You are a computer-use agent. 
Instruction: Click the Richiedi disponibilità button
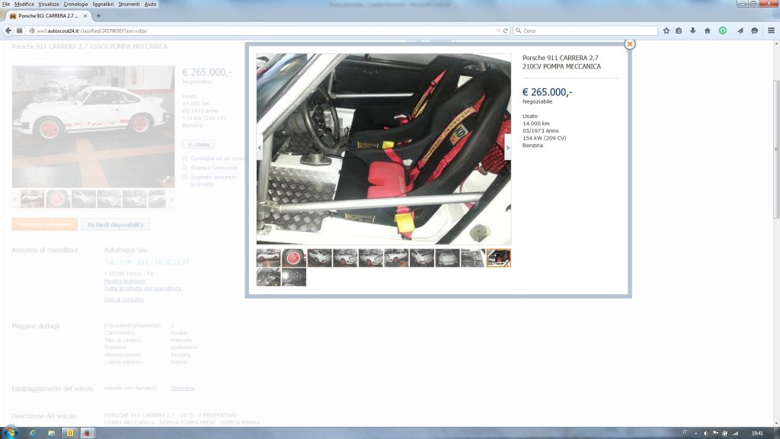click(116, 225)
